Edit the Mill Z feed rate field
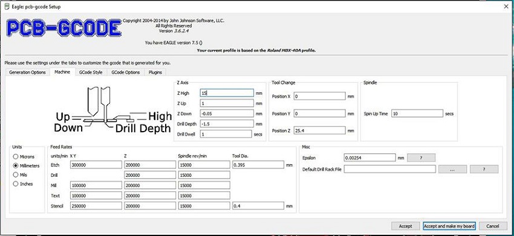 tap(150, 185)
